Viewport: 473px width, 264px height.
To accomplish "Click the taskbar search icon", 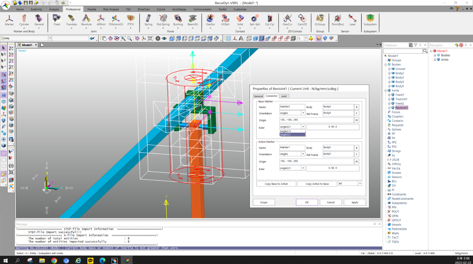I will (x=18, y=261).
